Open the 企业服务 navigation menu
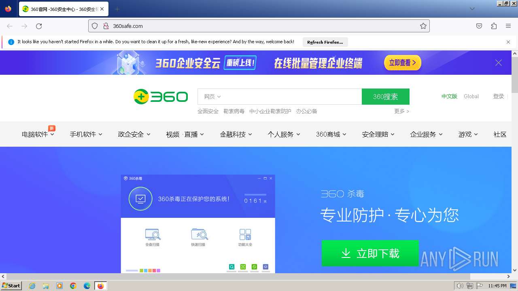 point(426,134)
